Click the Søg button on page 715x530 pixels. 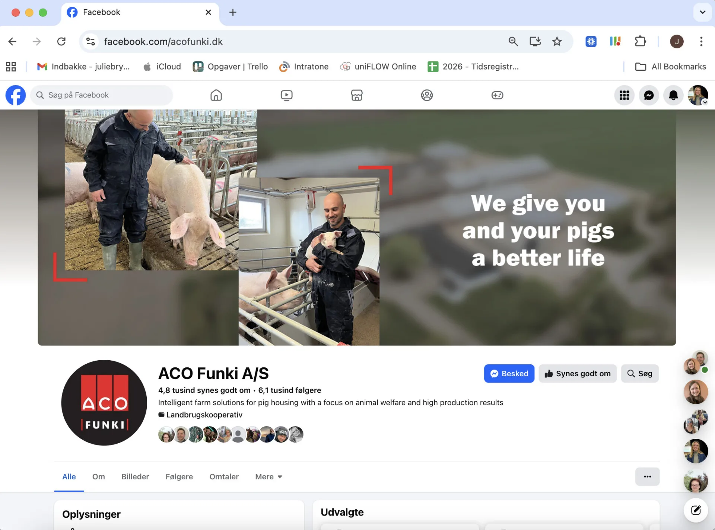640,373
